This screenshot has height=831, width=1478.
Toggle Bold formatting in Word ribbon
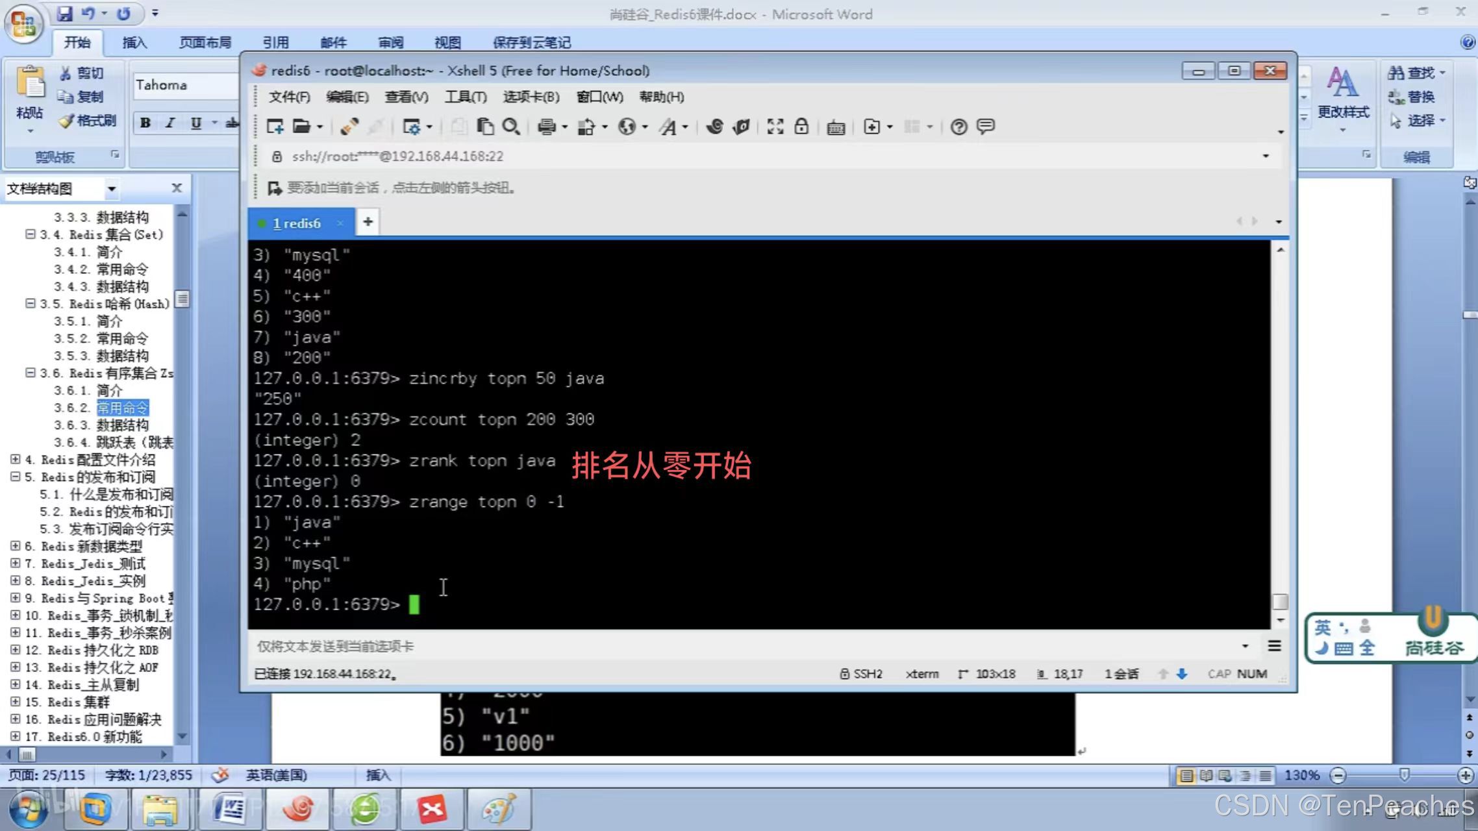(145, 123)
